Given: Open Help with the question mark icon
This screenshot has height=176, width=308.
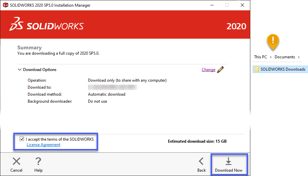Looking at the screenshot, I should (38, 161).
